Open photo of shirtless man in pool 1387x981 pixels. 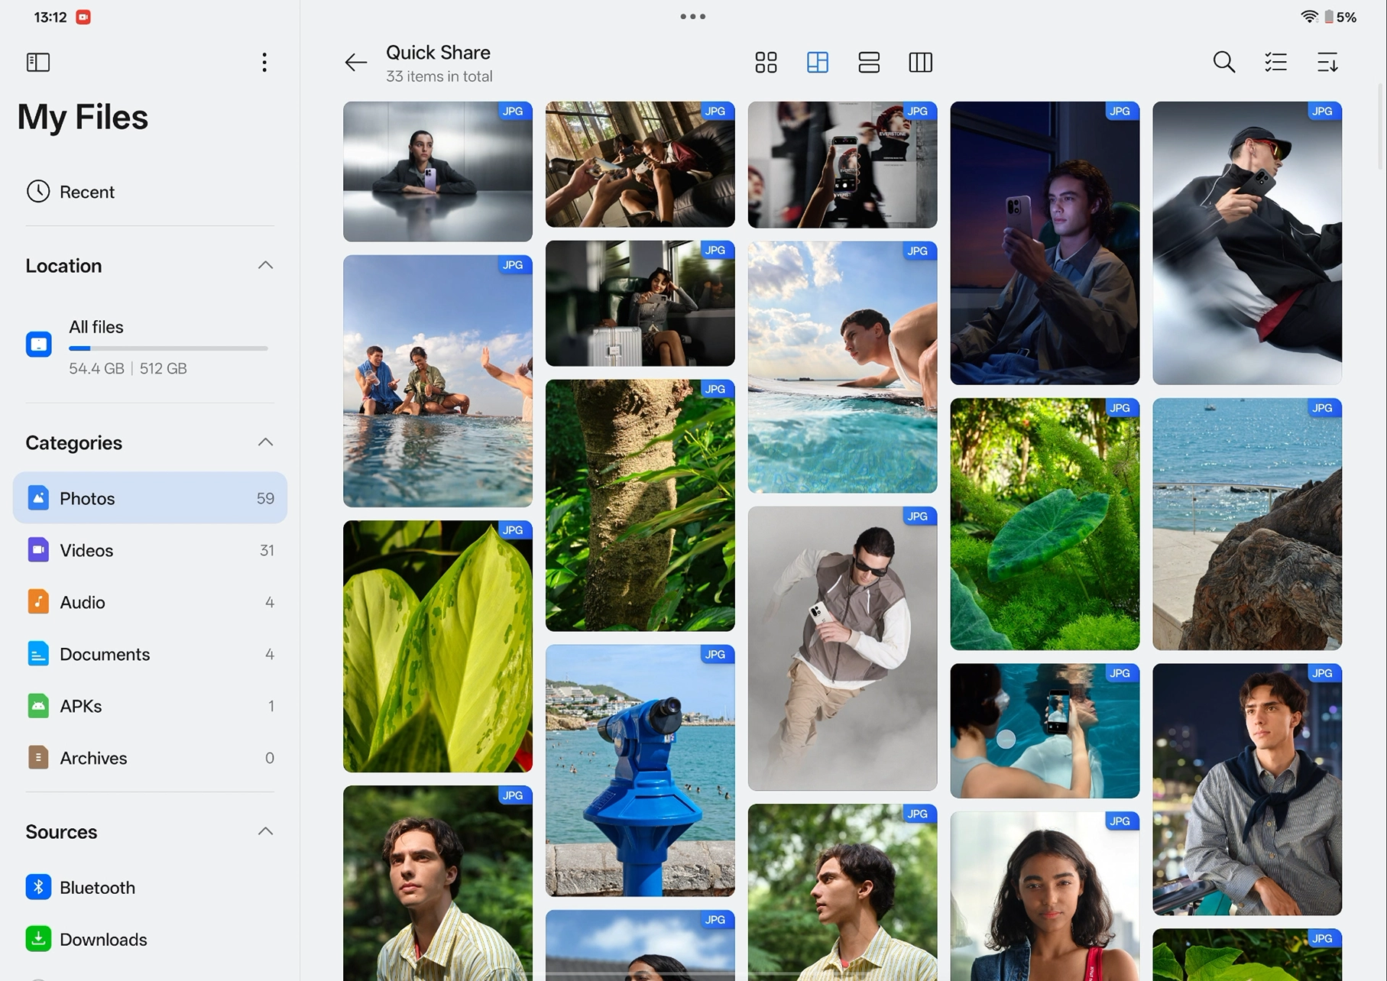pyautogui.click(x=842, y=367)
